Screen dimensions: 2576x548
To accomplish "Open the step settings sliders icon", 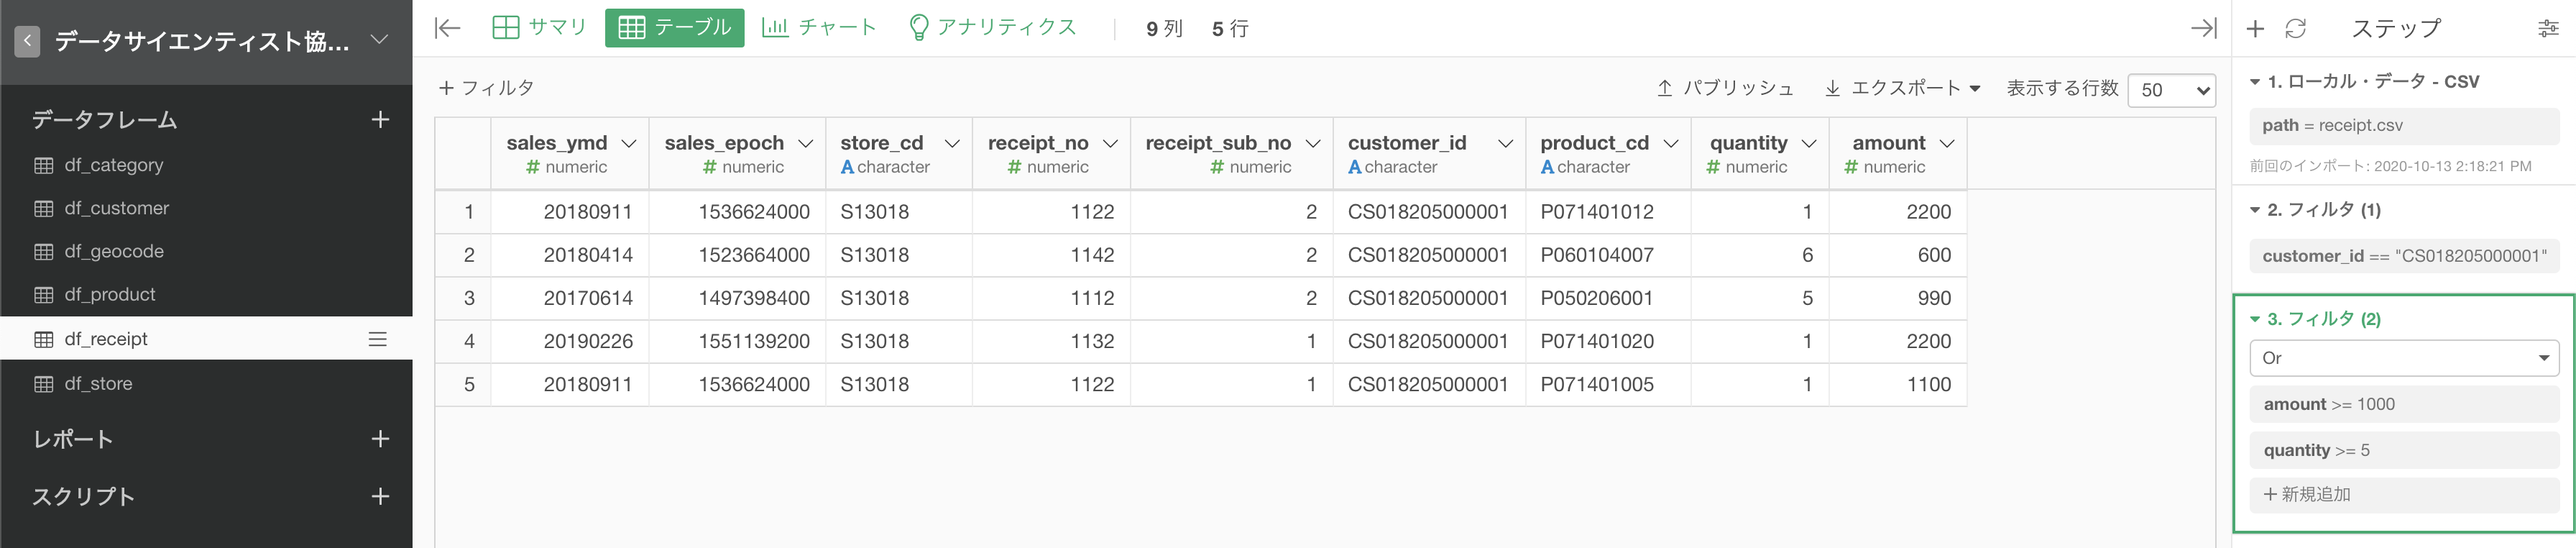I will click(x=2549, y=28).
